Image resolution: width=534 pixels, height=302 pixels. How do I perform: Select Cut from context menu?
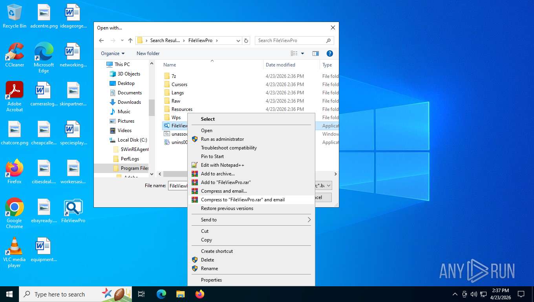251,231
